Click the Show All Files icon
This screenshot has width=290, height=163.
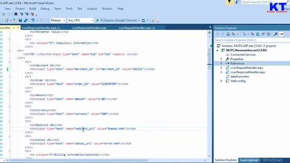pos(269,34)
